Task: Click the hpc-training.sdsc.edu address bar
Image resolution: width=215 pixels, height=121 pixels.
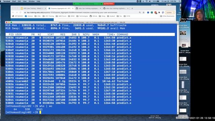Action: click(x=72, y=12)
